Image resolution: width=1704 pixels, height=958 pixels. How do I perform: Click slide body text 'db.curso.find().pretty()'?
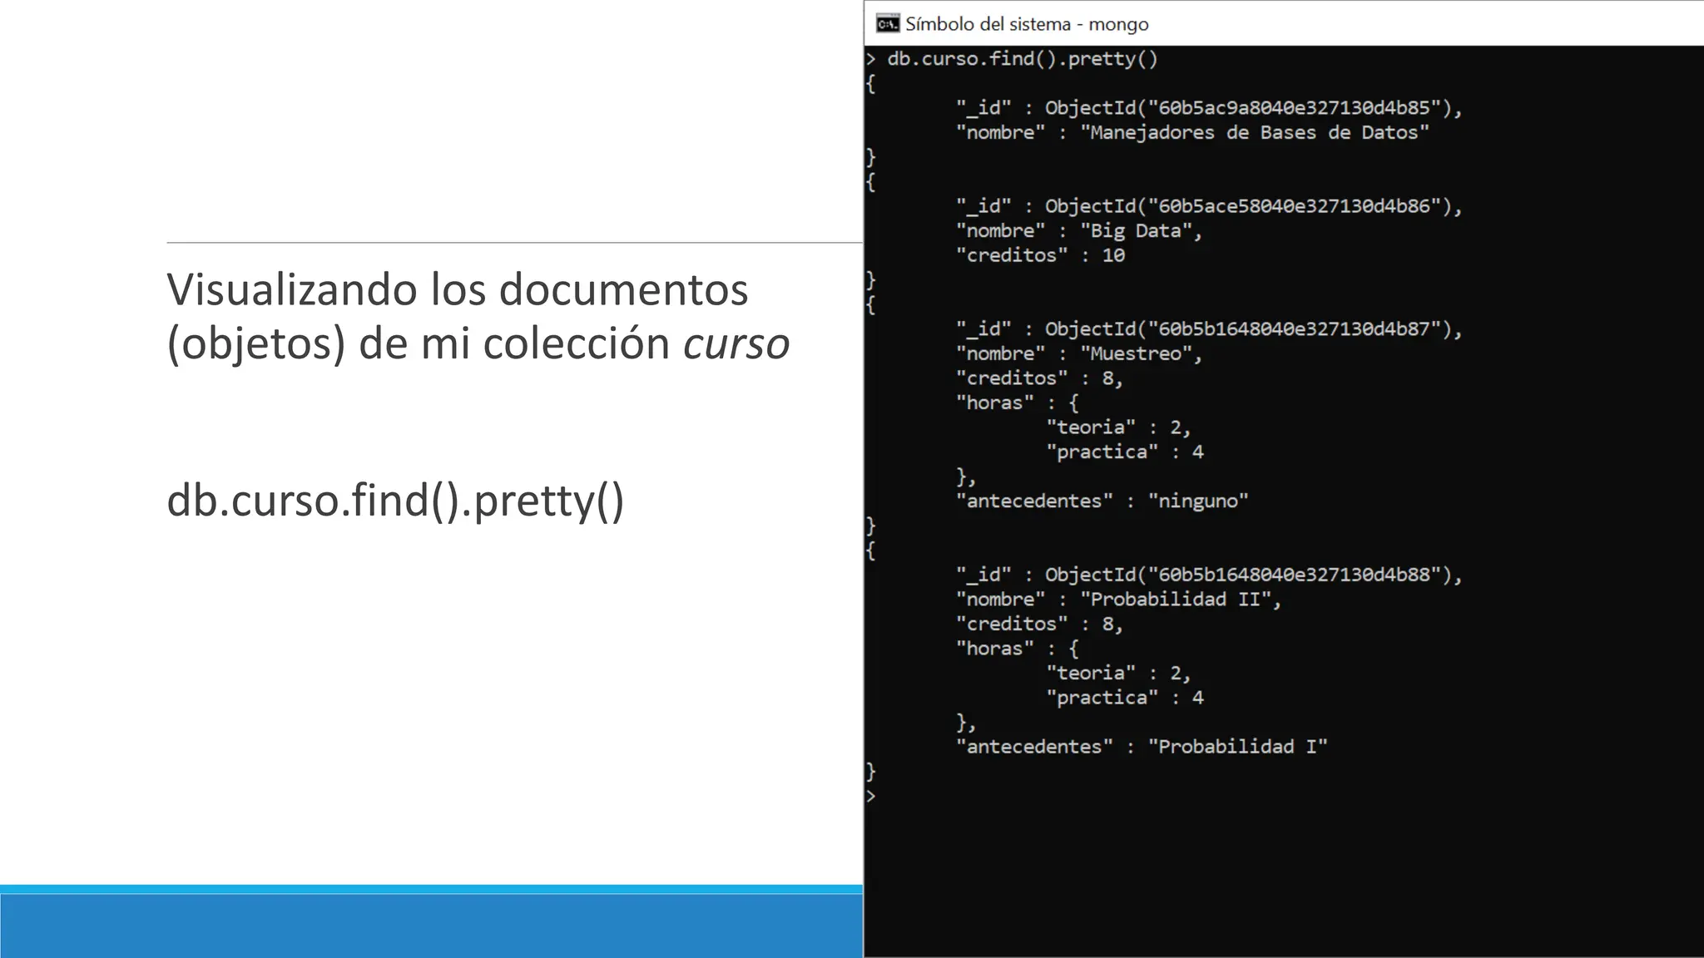pyautogui.click(x=395, y=501)
